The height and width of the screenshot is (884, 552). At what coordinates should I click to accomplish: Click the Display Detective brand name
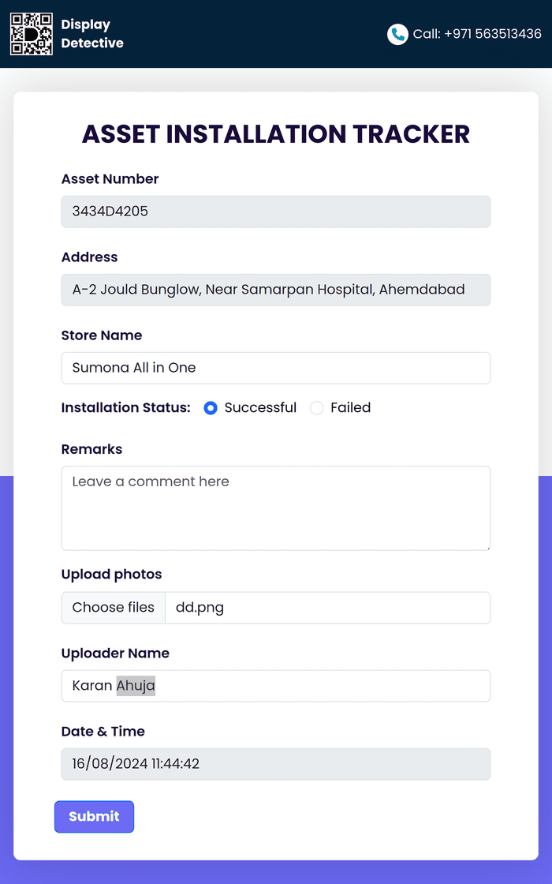click(x=92, y=34)
